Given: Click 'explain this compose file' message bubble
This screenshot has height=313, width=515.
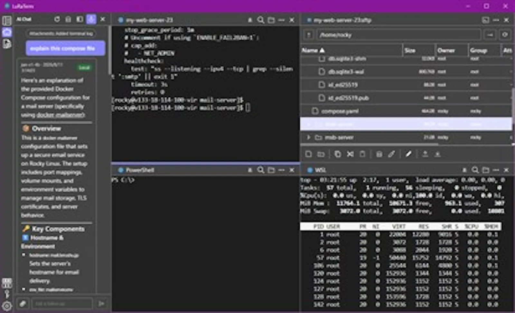Looking at the screenshot, I should [x=65, y=48].
